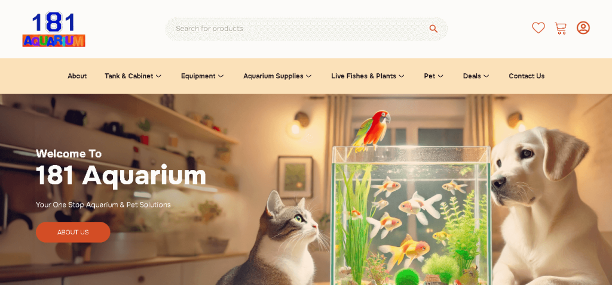Screen dimensions: 612x285
Task: Open the shopping cart icon
Action: (x=561, y=28)
